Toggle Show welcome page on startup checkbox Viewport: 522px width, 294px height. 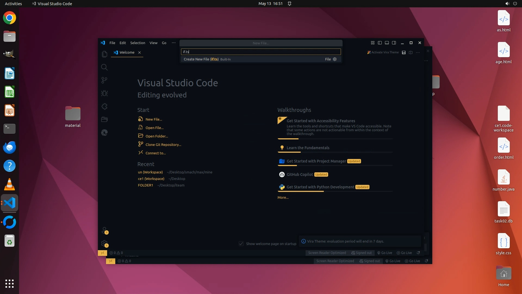pos(241,244)
